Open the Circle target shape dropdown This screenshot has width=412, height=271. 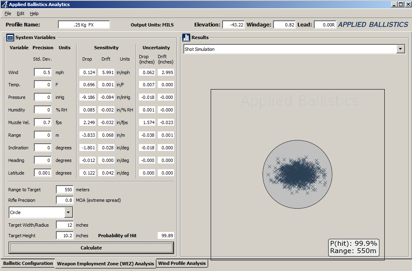click(68, 212)
